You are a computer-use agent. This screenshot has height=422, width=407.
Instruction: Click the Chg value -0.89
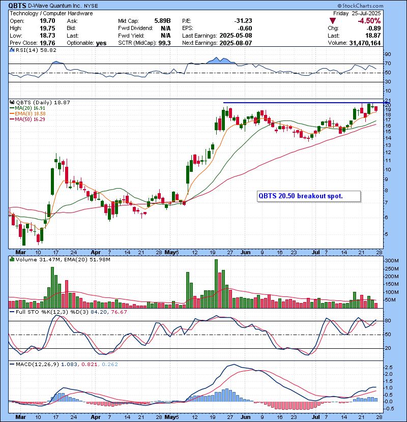point(373,28)
